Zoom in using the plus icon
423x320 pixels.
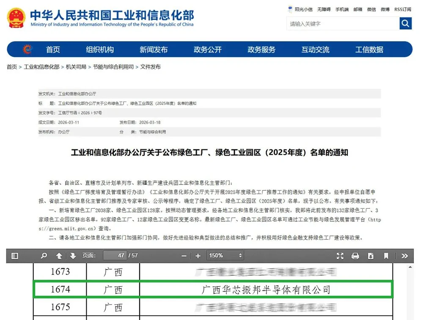tap(198, 256)
